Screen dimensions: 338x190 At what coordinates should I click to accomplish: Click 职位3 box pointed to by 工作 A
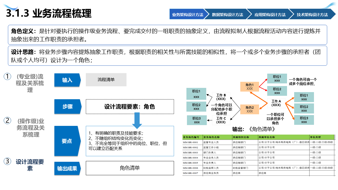click(x=304, y=120)
